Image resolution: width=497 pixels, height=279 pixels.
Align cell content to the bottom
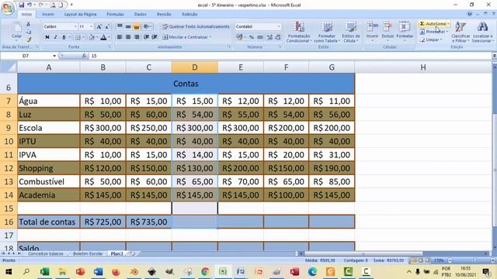[137, 26]
